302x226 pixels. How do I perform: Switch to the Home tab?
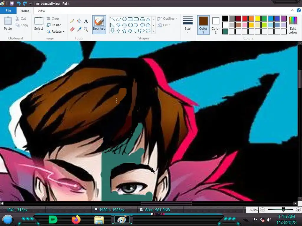click(25, 11)
